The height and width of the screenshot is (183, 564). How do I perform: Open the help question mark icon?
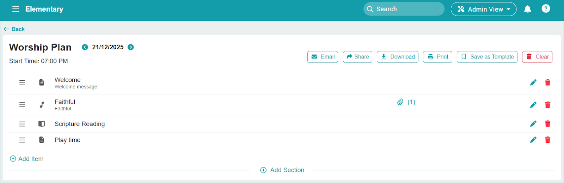click(546, 9)
